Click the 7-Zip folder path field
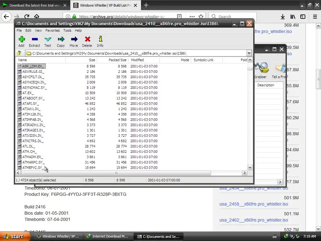 click(136, 53)
